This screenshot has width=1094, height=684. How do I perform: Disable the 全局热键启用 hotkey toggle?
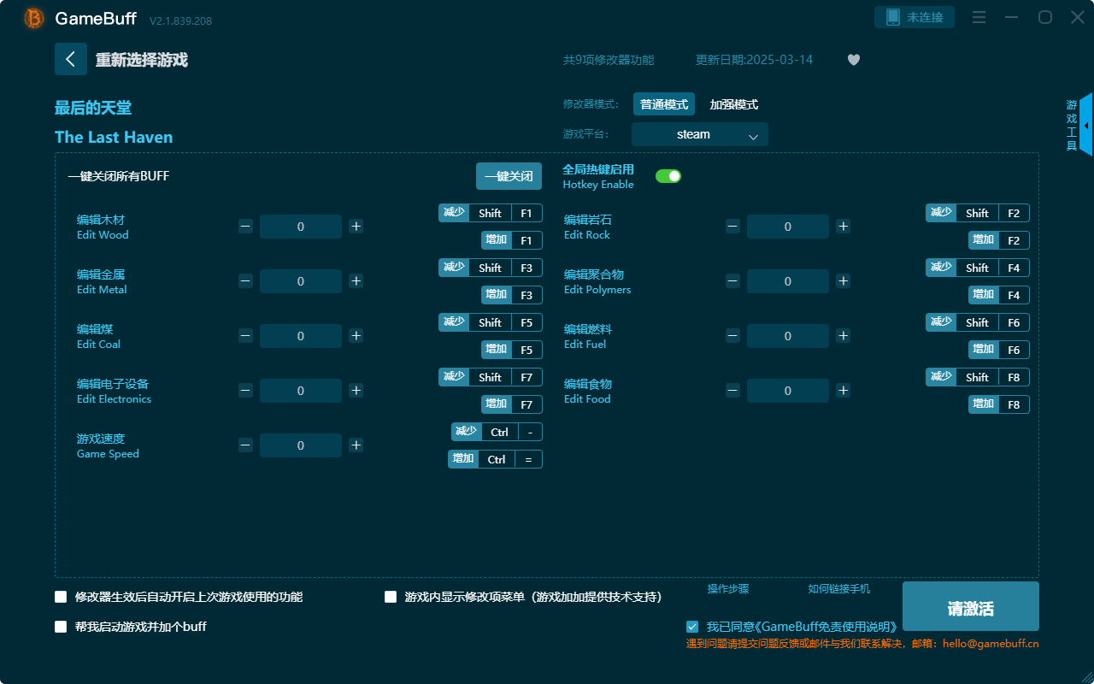pos(668,175)
